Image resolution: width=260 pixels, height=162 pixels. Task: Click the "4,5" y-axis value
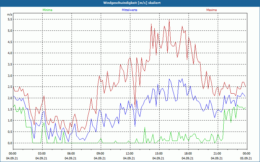click(x=10, y=42)
